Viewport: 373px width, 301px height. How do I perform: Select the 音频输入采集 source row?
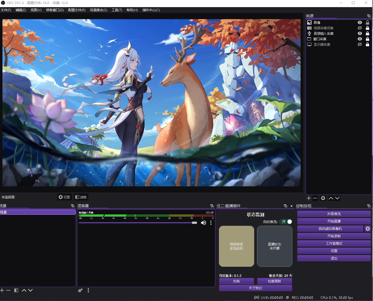339,33
